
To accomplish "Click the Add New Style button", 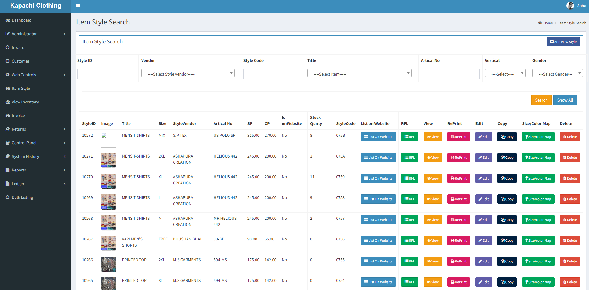I will (563, 42).
